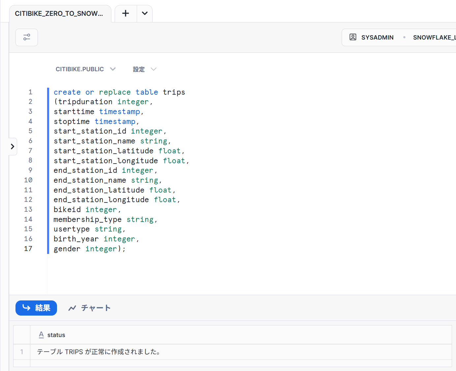Image resolution: width=456 pixels, height=371 pixels.
Task: Click the start_station_latitude float line
Action: (119, 151)
